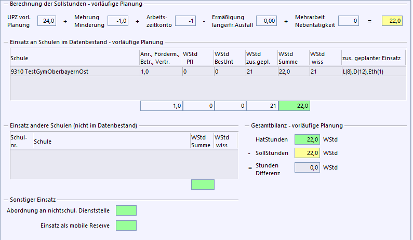Click the Mehrarbeit Nebentätigkeit input field
This screenshot has width=413, height=240.
point(349,21)
